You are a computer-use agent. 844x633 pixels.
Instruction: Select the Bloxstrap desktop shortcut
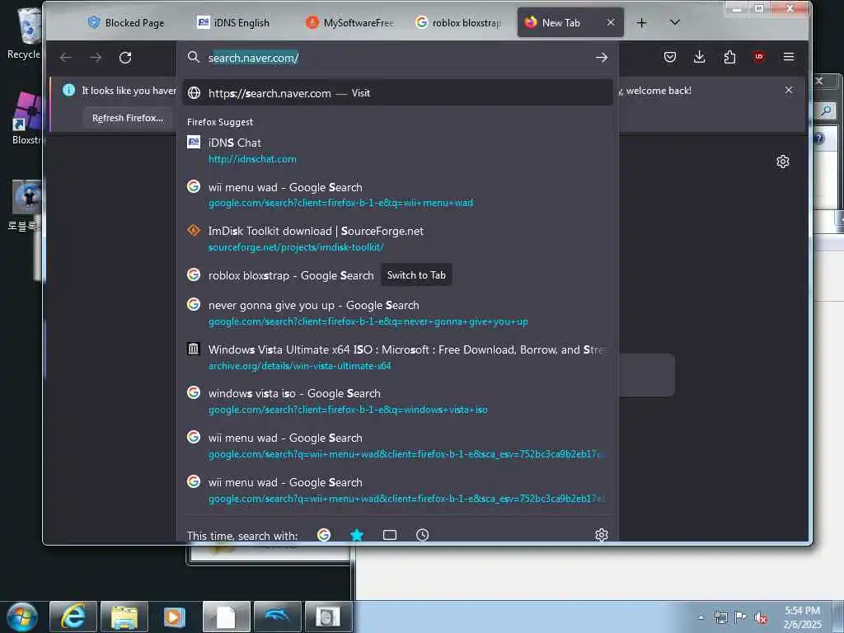pos(26,119)
